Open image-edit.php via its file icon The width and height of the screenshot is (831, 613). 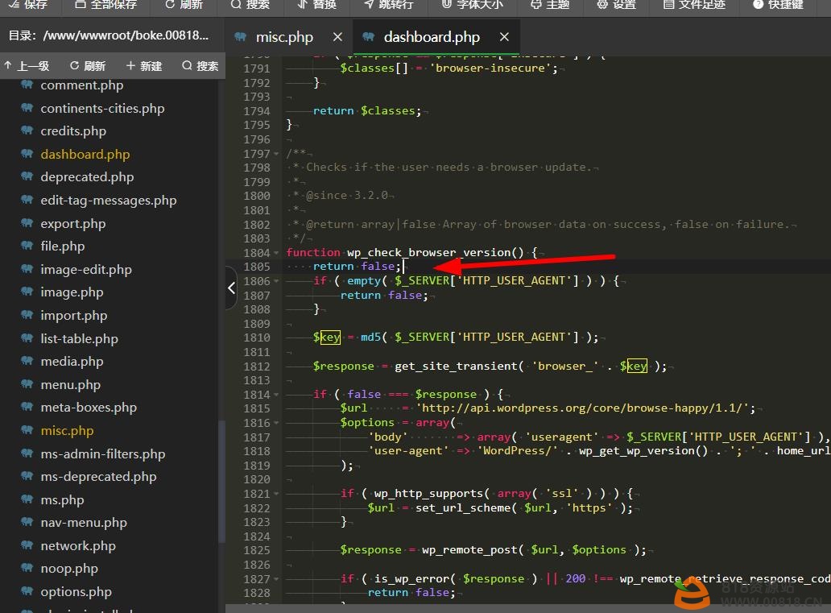click(x=27, y=269)
